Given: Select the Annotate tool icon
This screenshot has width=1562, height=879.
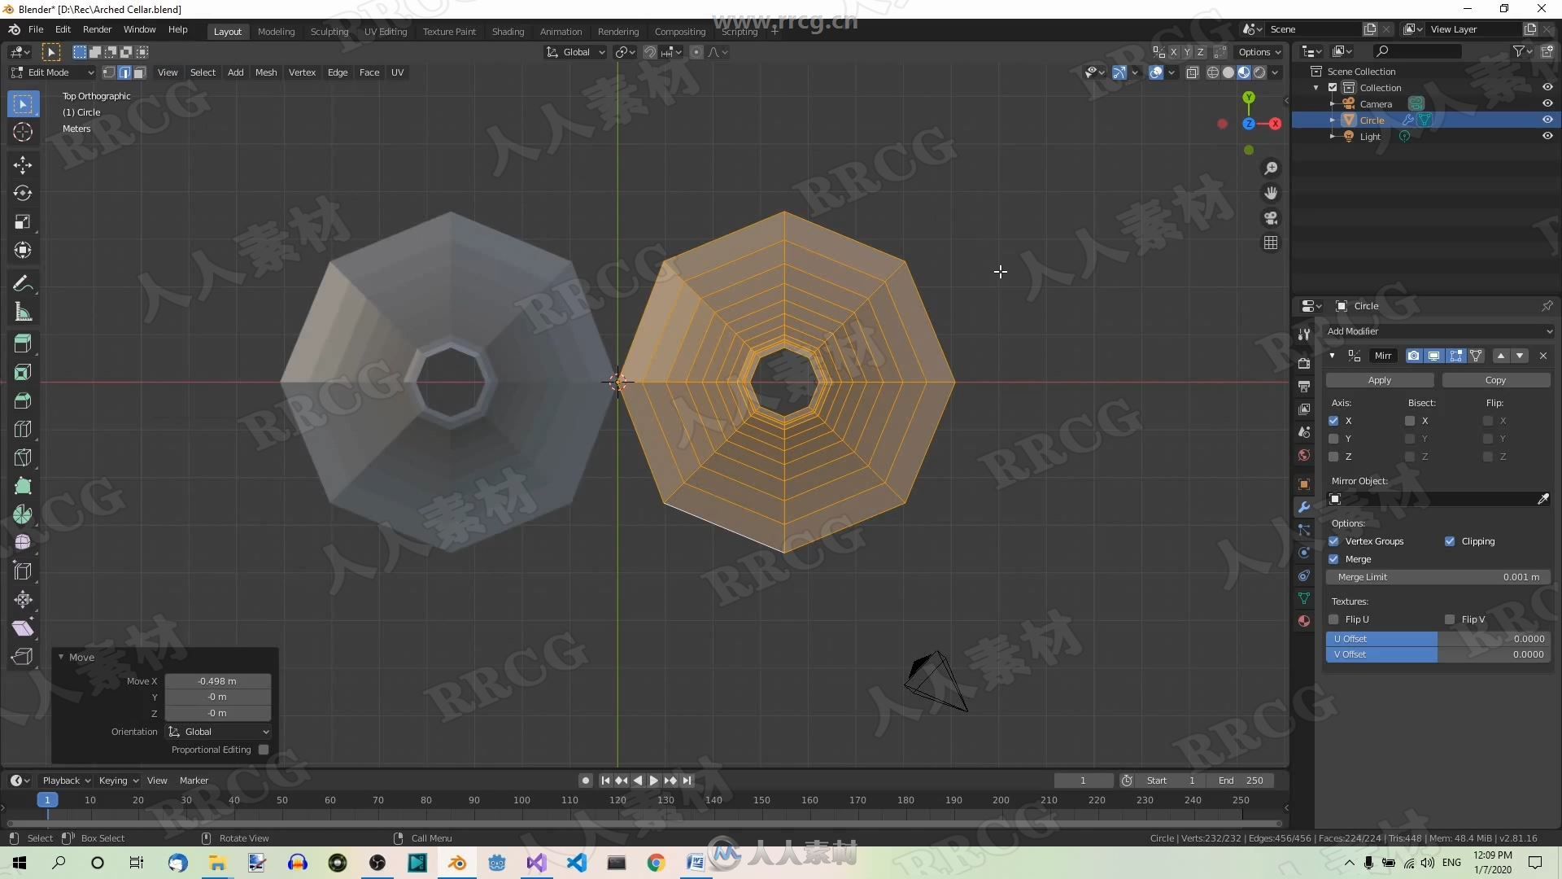Looking at the screenshot, I should point(23,282).
